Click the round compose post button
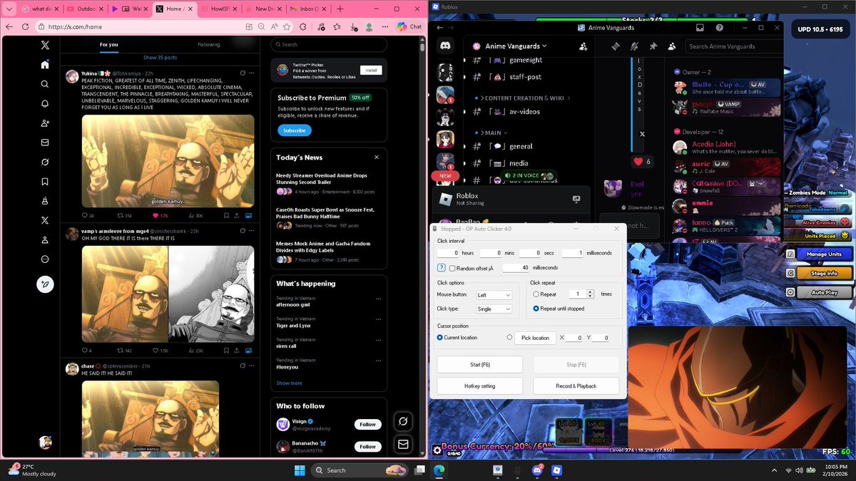 pos(45,284)
